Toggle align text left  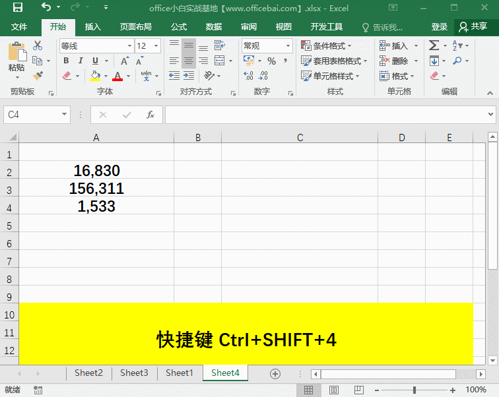(174, 61)
